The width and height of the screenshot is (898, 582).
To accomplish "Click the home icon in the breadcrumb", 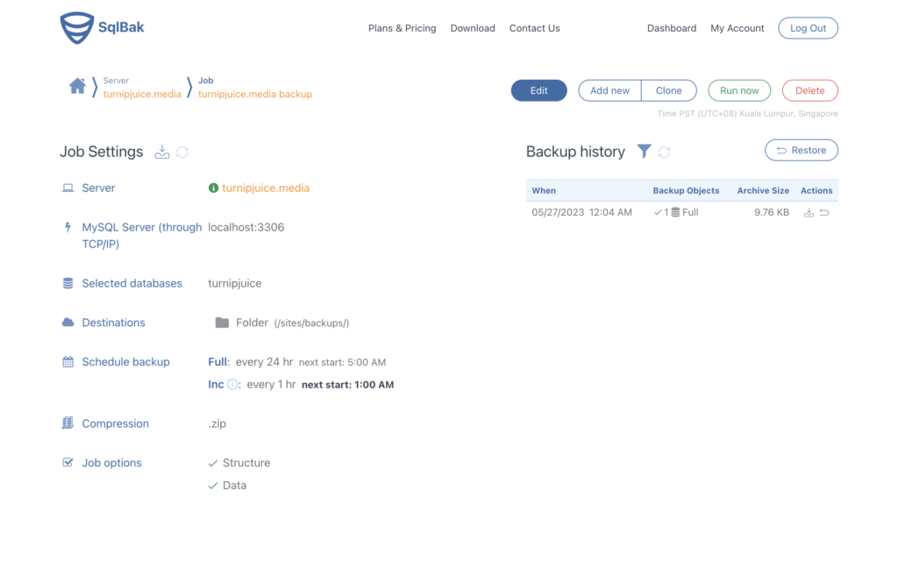I will click(77, 88).
